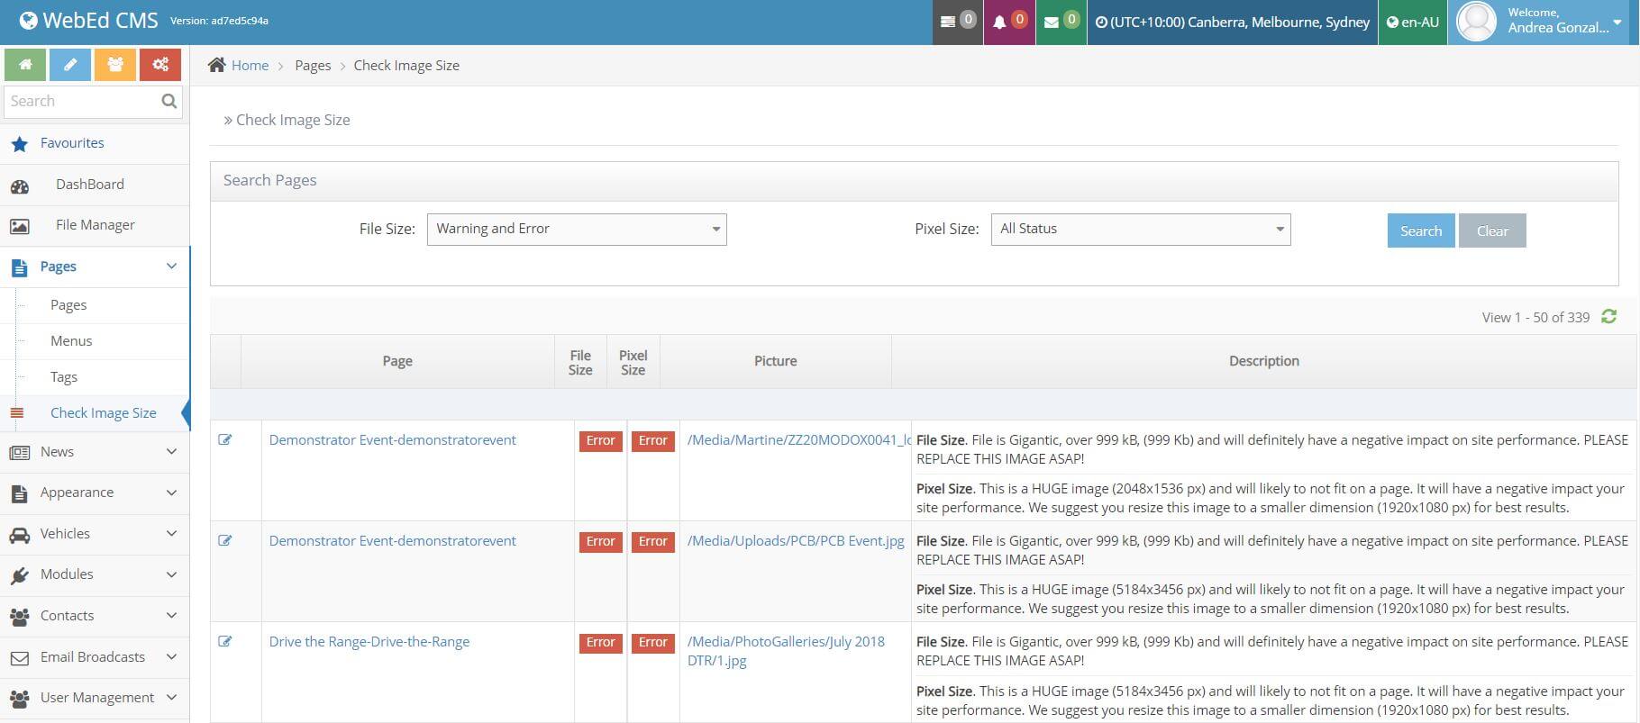1640x723 pixels.
Task: Open the Drive the Range page link
Action: pyautogui.click(x=369, y=642)
